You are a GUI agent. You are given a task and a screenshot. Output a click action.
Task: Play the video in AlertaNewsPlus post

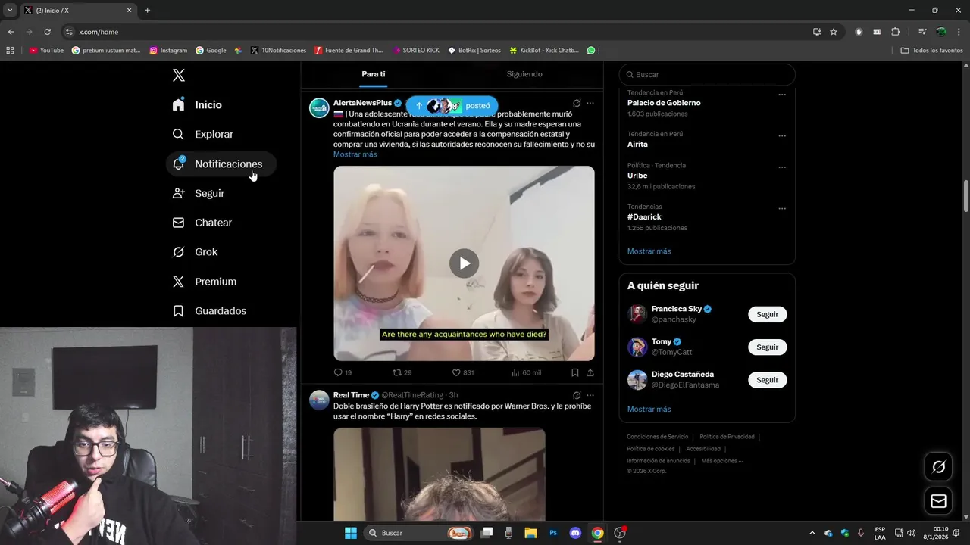click(x=464, y=263)
